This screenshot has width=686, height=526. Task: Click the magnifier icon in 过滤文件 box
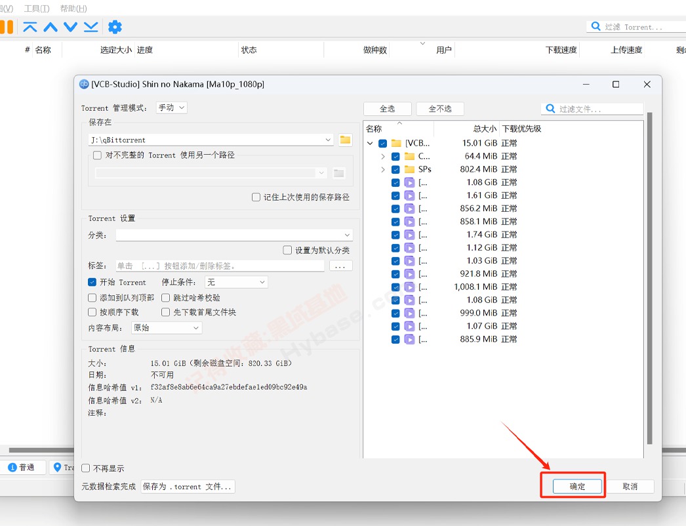click(x=552, y=108)
